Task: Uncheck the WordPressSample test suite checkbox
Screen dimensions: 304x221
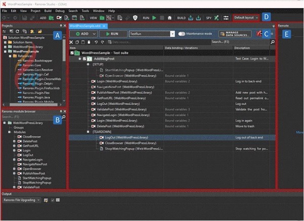Action: [71, 52]
